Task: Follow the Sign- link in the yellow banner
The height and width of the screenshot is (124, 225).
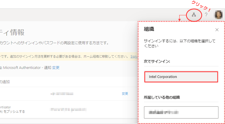Action: (134, 57)
